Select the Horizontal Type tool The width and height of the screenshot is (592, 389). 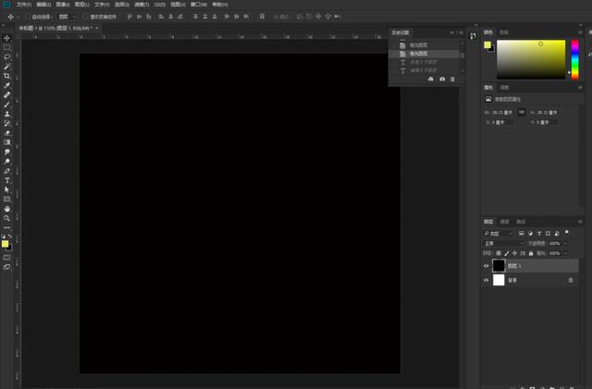7,179
